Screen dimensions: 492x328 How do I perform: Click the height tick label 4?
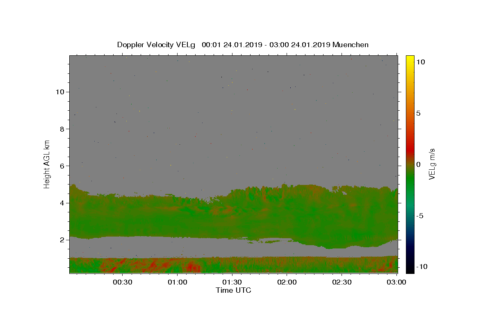click(x=62, y=203)
